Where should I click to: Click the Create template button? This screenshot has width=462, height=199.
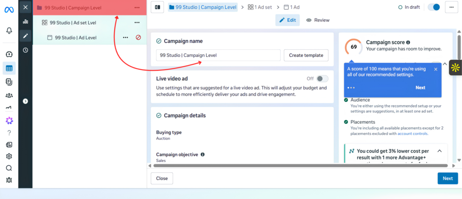306,55
